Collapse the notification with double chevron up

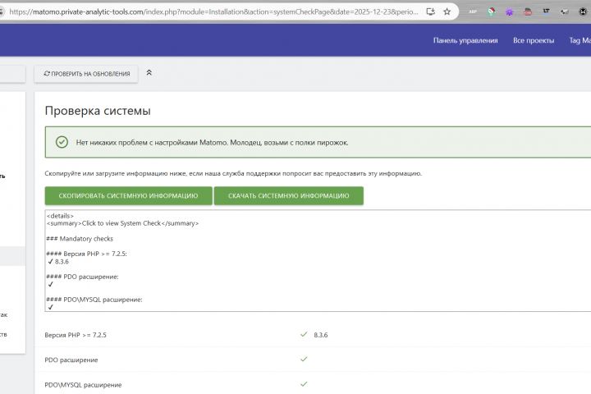pos(149,73)
